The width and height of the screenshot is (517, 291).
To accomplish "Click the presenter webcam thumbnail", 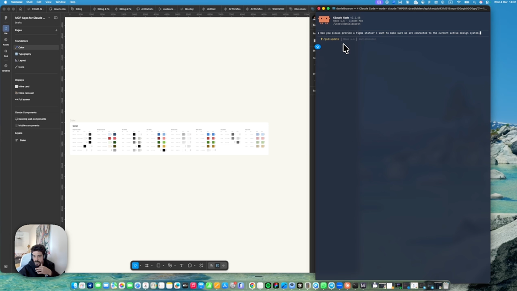I will [x=40, y=251].
